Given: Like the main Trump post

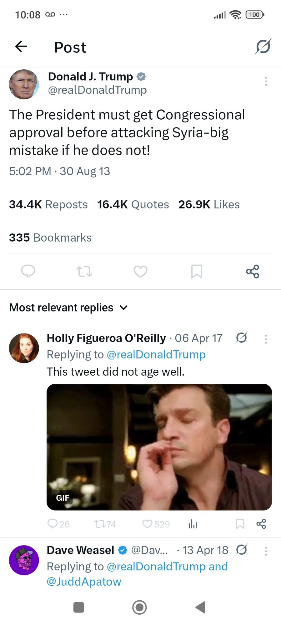Looking at the screenshot, I should [140, 271].
